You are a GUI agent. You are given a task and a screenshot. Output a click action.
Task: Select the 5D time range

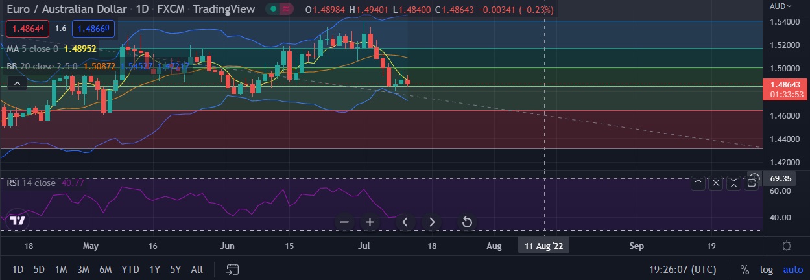(x=39, y=270)
